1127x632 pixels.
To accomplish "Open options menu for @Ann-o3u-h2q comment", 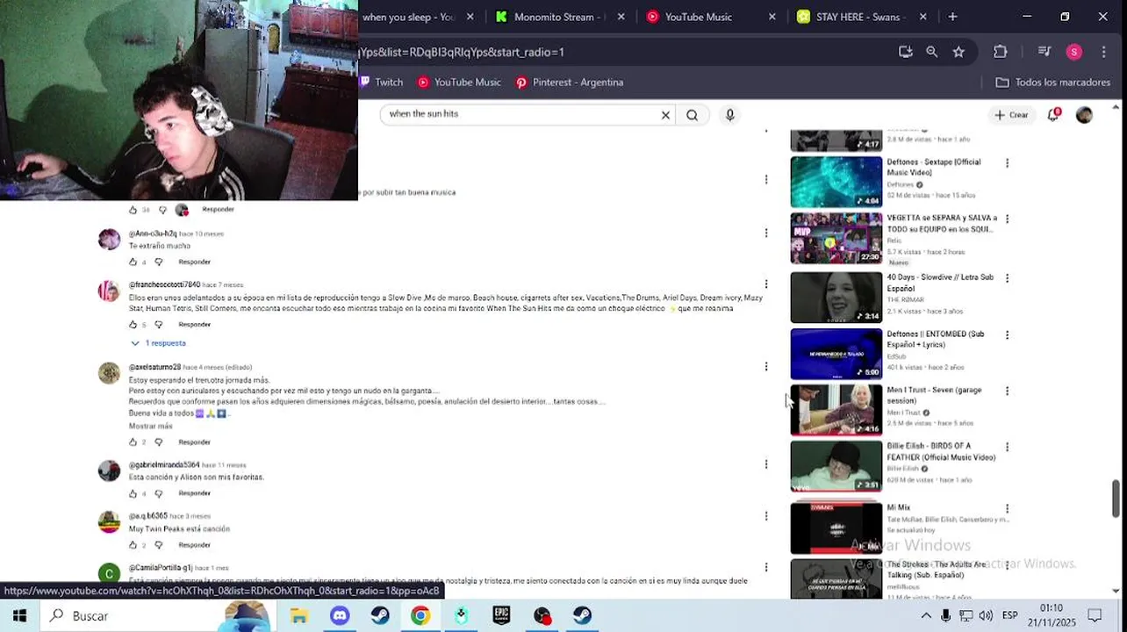I will (766, 233).
